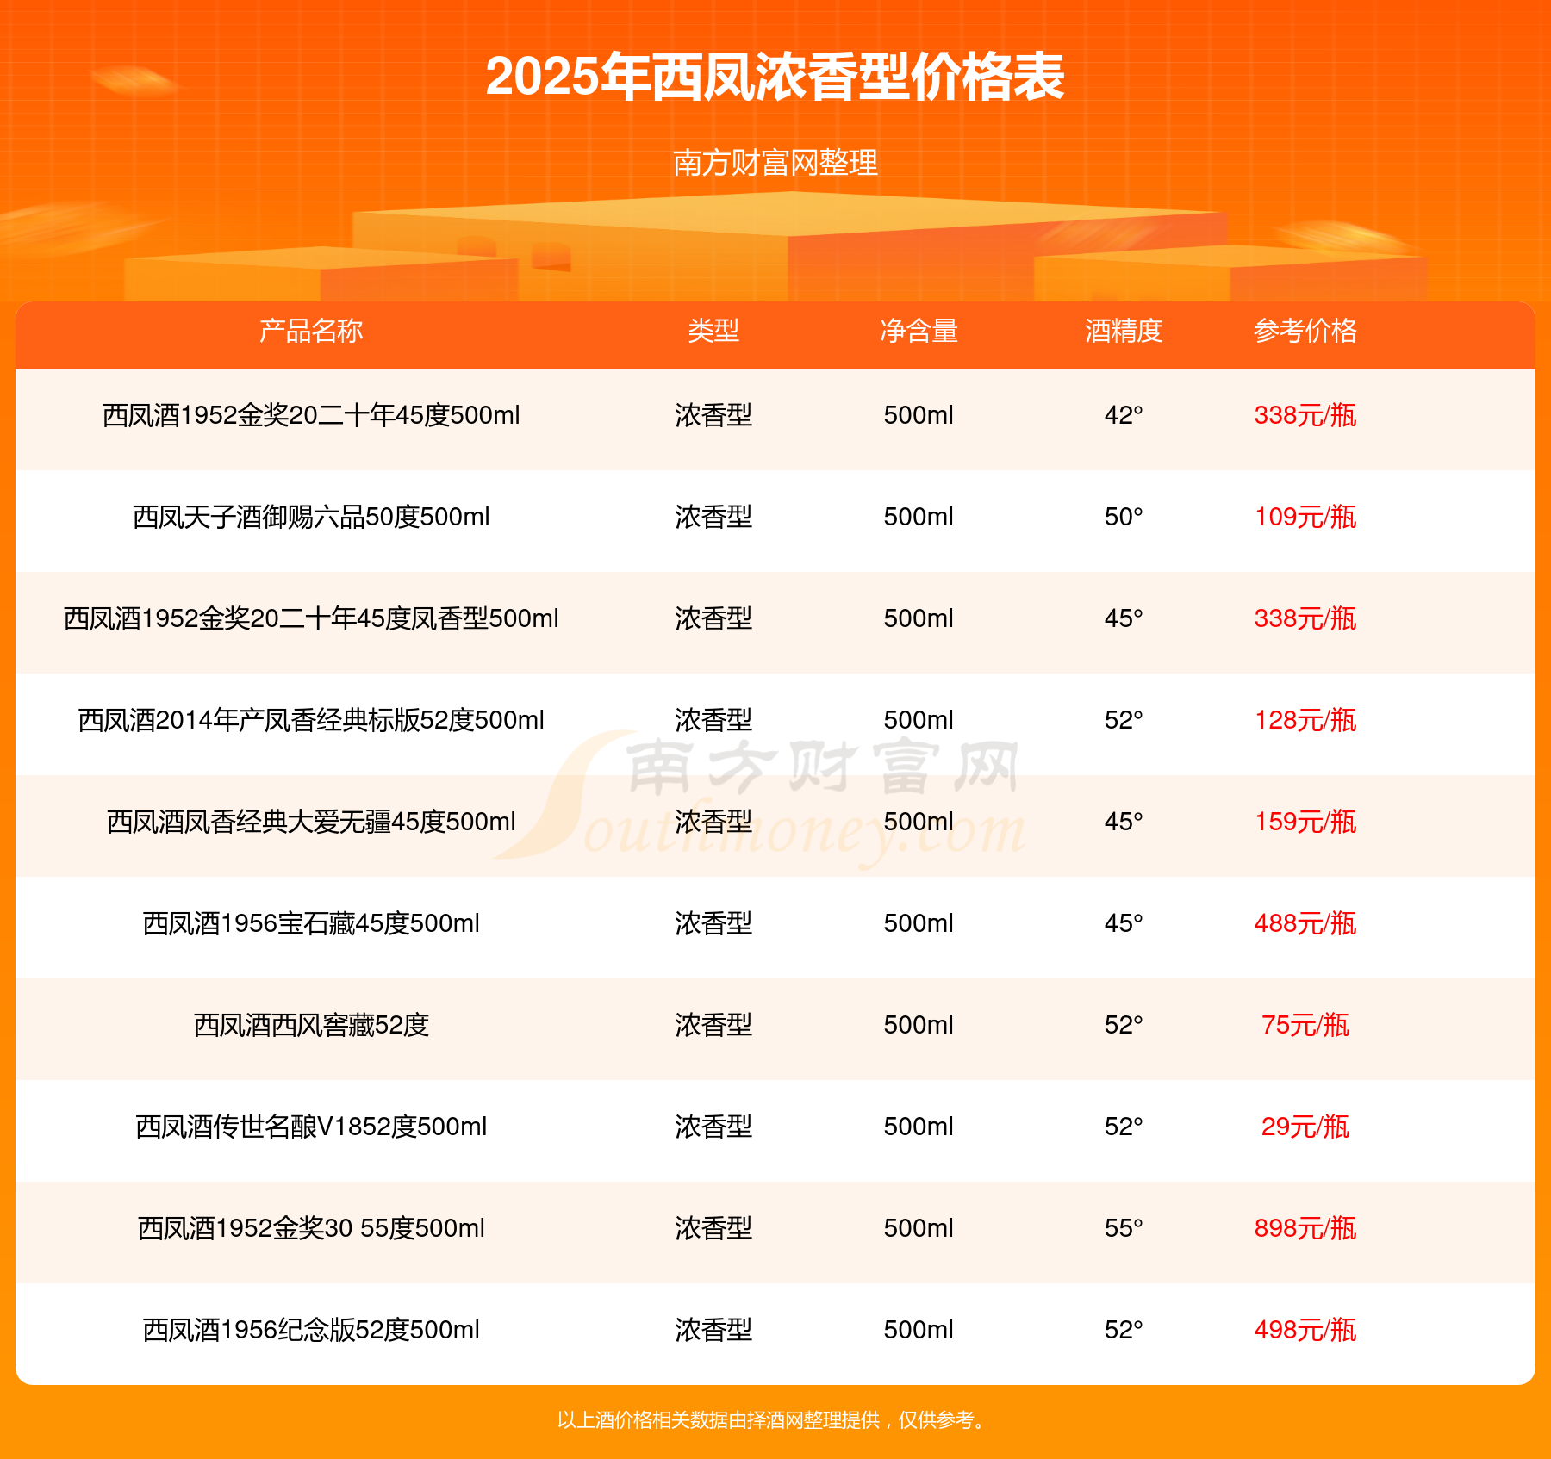
Task: Click product name "西凤酒1952金奖20二十年45度凤香型500ml"
Action: tap(311, 618)
